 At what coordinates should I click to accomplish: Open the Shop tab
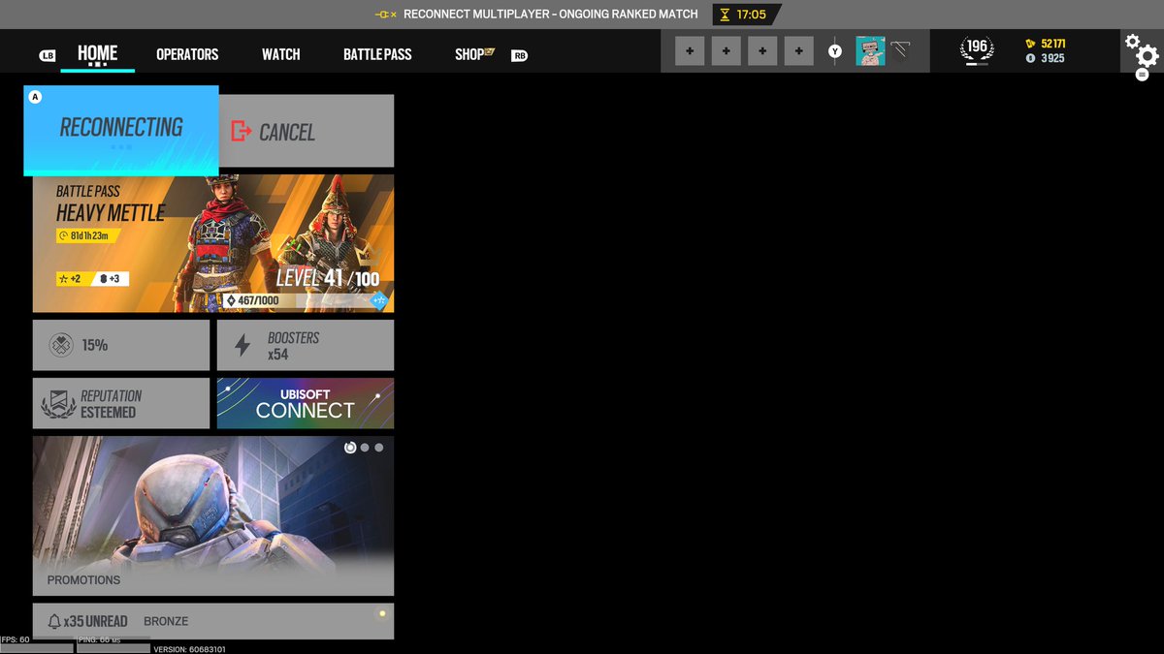(474, 54)
